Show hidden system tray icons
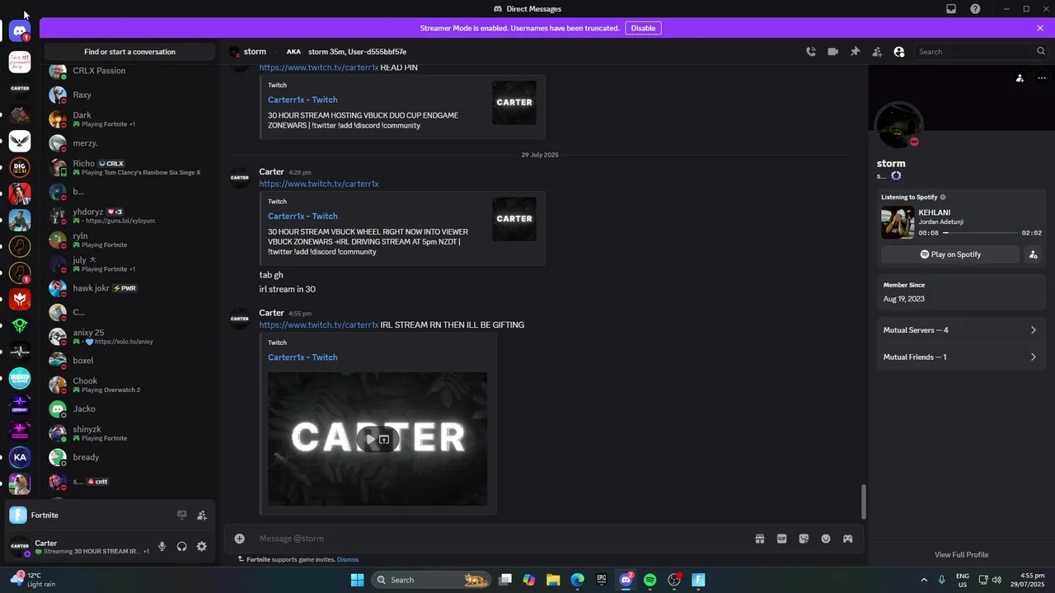Screen dimensions: 1055x593 [x=923, y=580]
